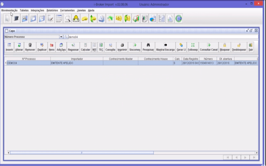Image resolution: width=266 pixels, height=166 pixels.
Task: Click the Desbloquear button
Action: pos(239,47)
